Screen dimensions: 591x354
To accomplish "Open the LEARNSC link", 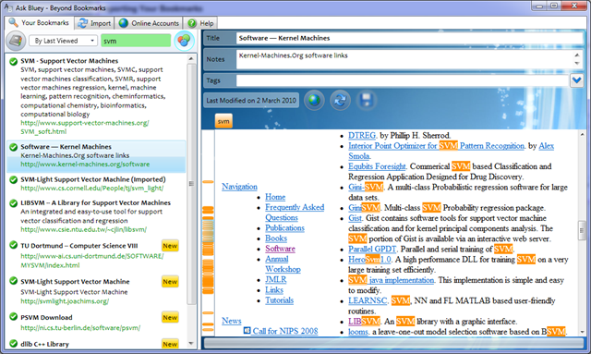I will [x=368, y=300].
